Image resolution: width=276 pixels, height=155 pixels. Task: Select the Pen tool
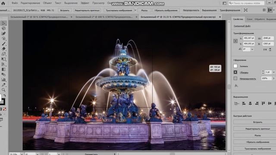click(x=3, y=34)
